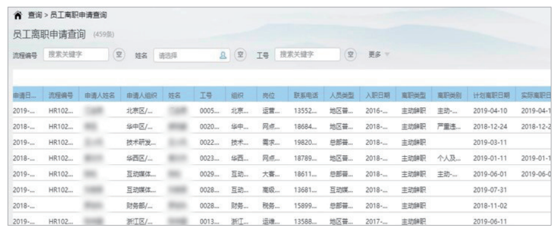Click the 高级... position cell
Image resolution: width=555 pixels, height=231 pixels.
271,190
